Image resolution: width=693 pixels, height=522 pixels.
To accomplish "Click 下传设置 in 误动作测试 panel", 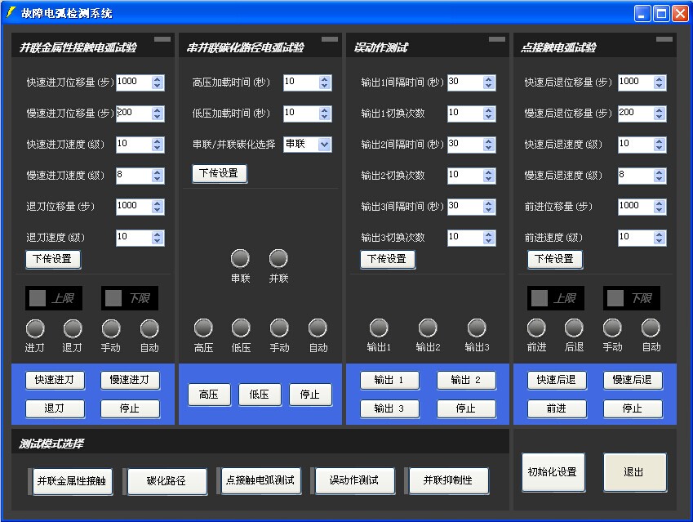I will tap(388, 259).
